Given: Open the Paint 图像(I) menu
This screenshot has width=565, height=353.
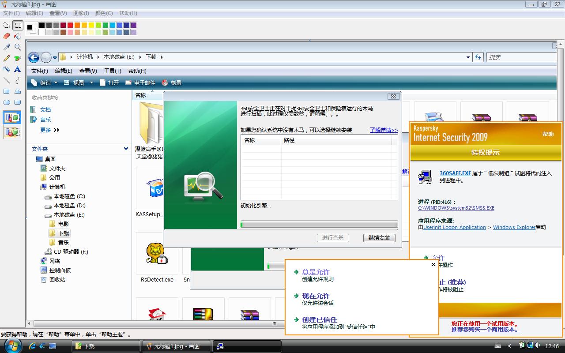Looking at the screenshot, I should (81, 13).
